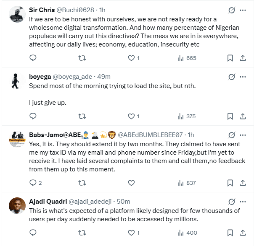The width and height of the screenshot is (262, 246).
Task: Click boyega's profile avatar
Action: [16, 81]
